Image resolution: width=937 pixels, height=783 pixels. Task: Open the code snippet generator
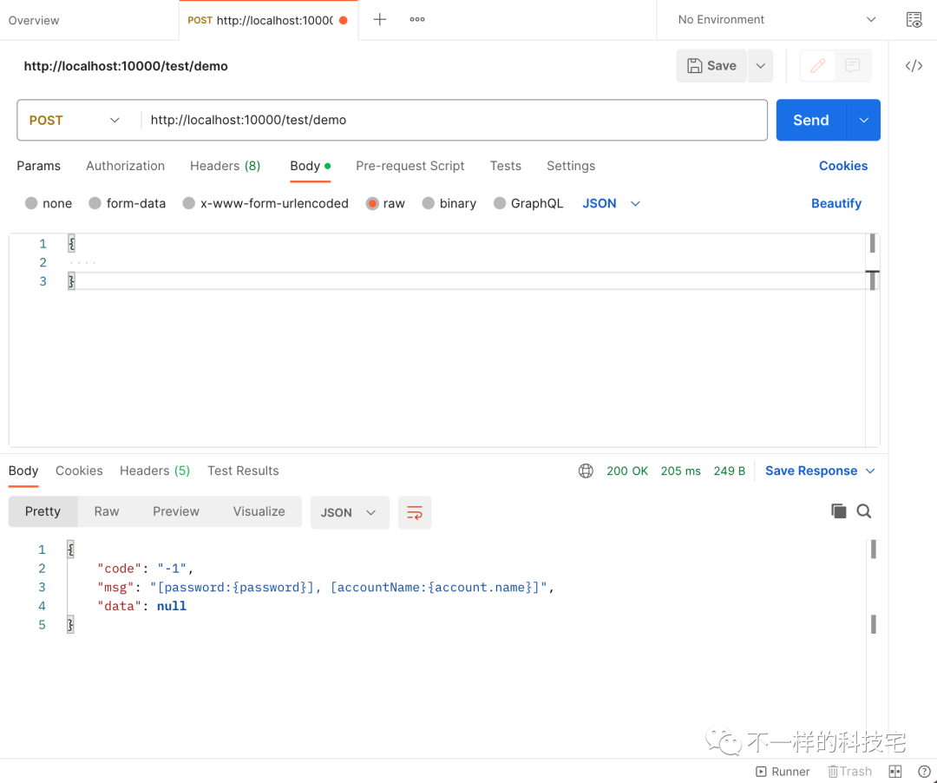click(914, 65)
